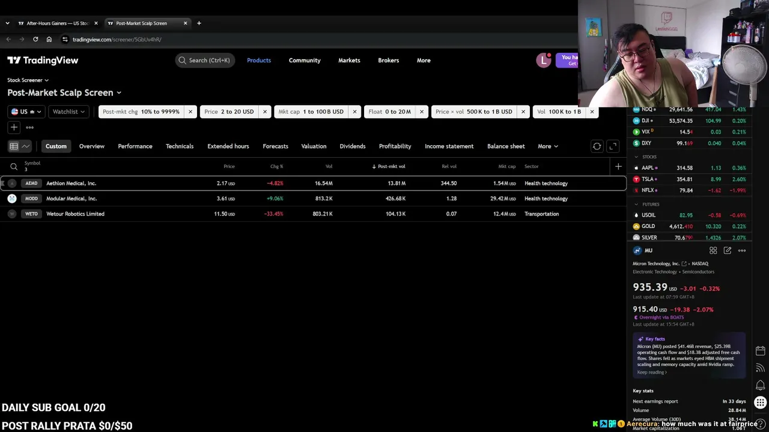769x432 pixels.
Task: Open the products grid sidebar button
Action: coord(761,403)
